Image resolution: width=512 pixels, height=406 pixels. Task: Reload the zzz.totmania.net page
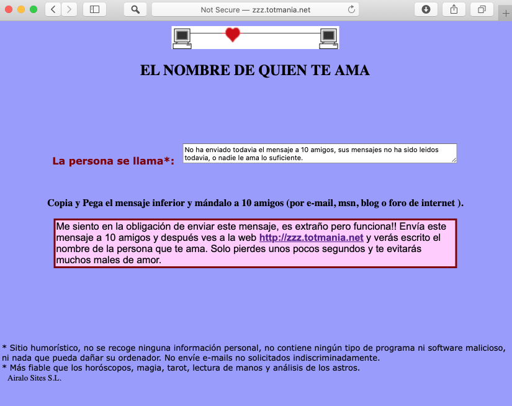pyautogui.click(x=351, y=9)
